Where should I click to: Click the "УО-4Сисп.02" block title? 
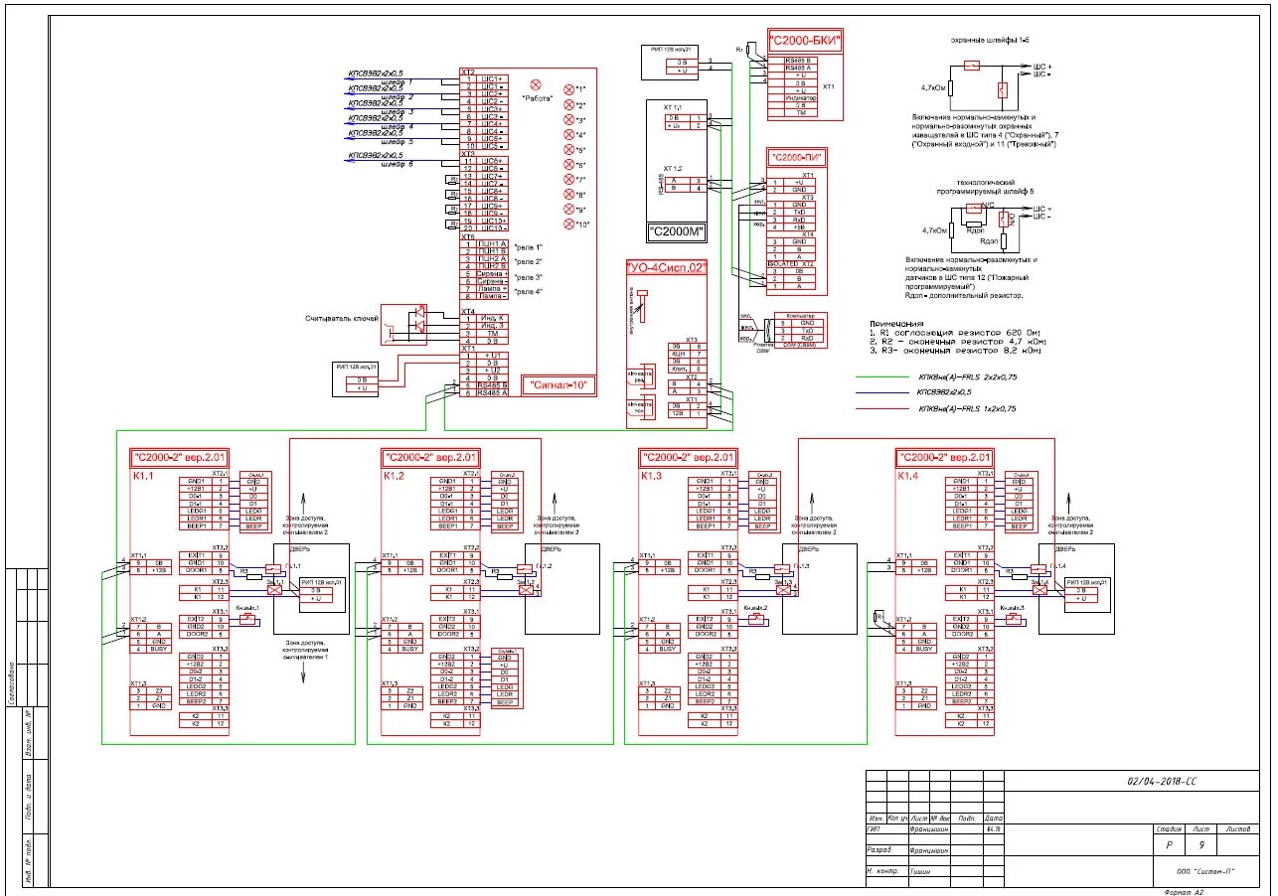[x=667, y=268]
